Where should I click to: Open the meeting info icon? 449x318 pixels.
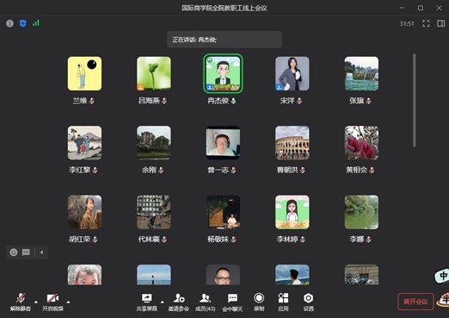pyautogui.click(x=9, y=23)
